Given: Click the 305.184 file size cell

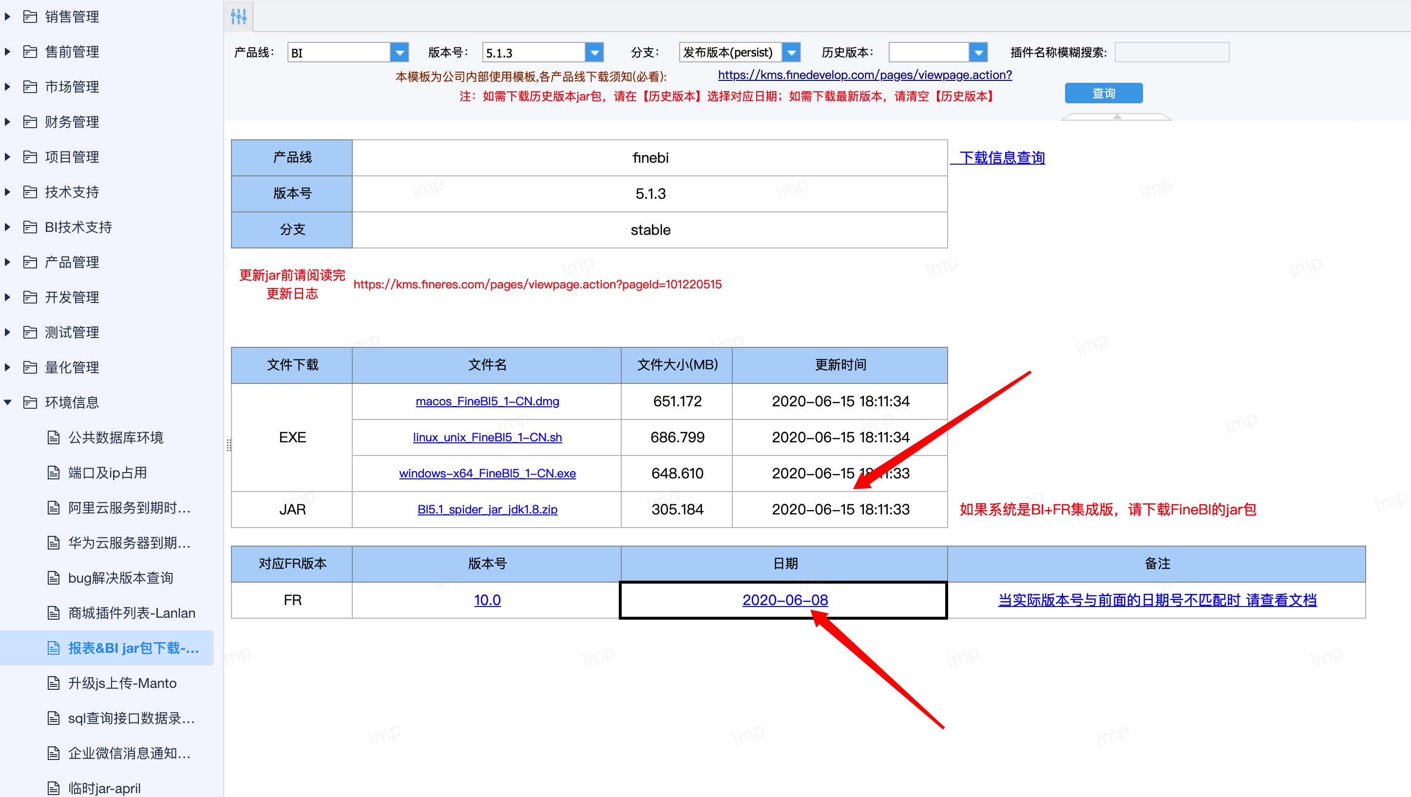Looking at the screenshot, I should coord(676,510).
